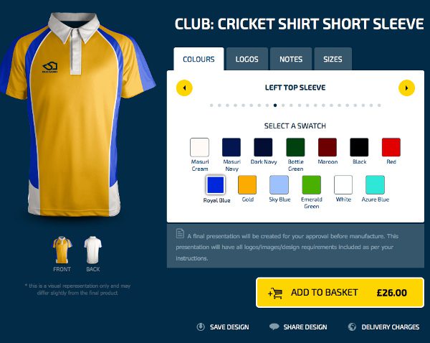Click the Delivery Charges link
Screen dimensions: 430x343
pos(391,327)
